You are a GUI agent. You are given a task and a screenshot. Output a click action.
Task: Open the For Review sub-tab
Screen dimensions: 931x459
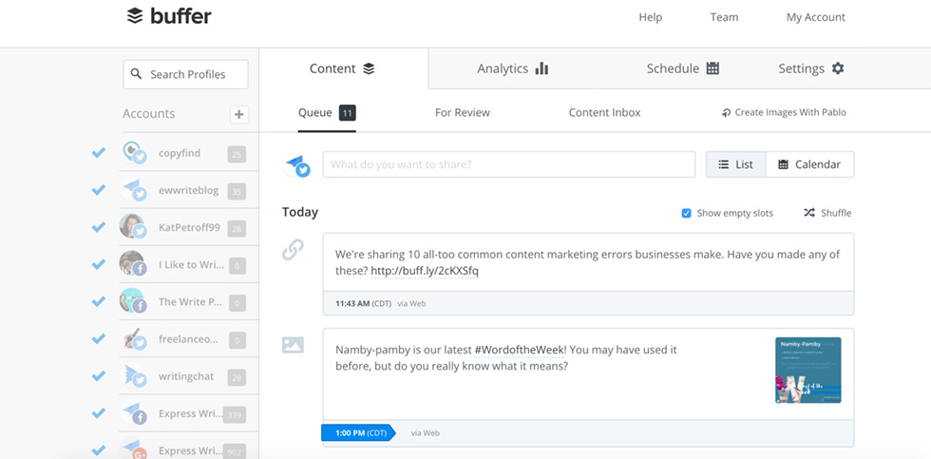[463, 112]
